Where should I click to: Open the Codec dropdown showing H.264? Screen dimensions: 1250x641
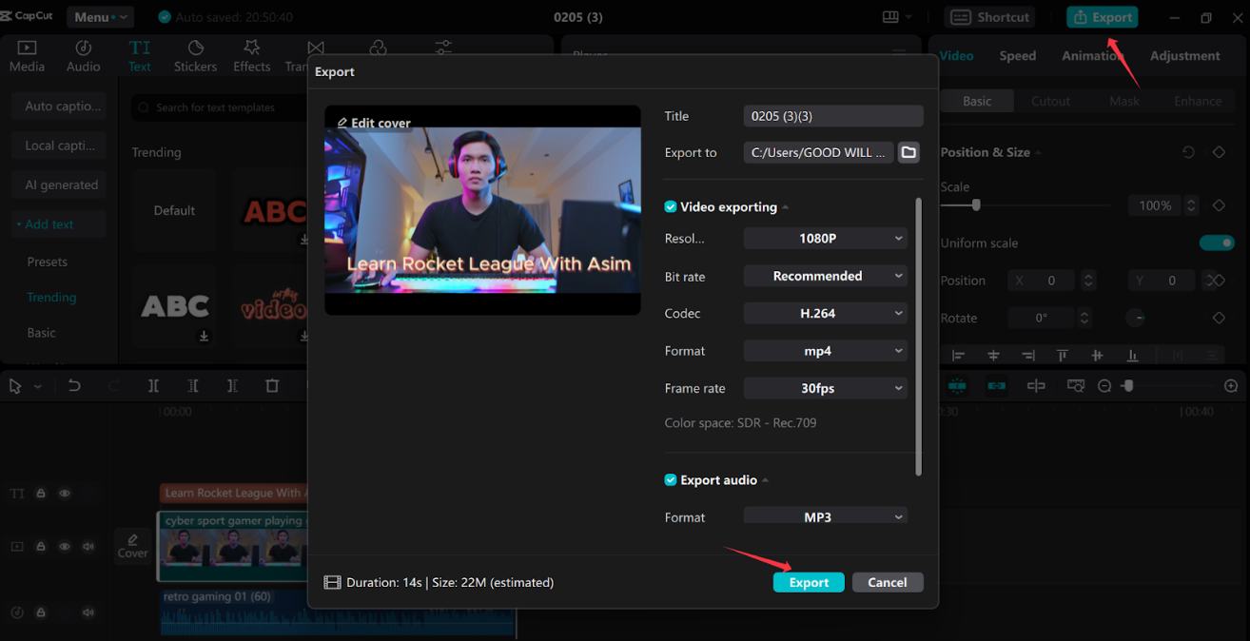(825, 313)
